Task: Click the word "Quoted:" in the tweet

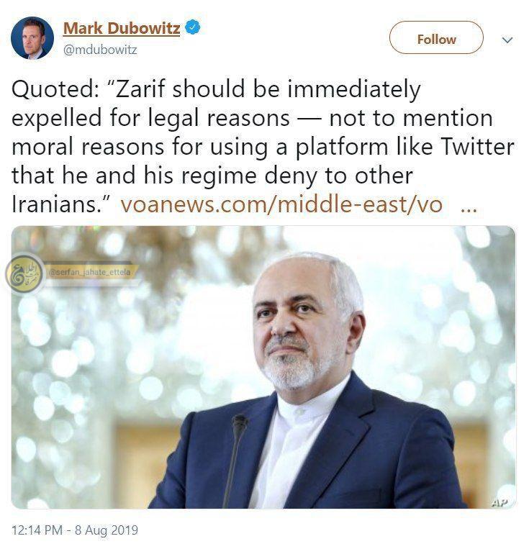Action: 55,89
